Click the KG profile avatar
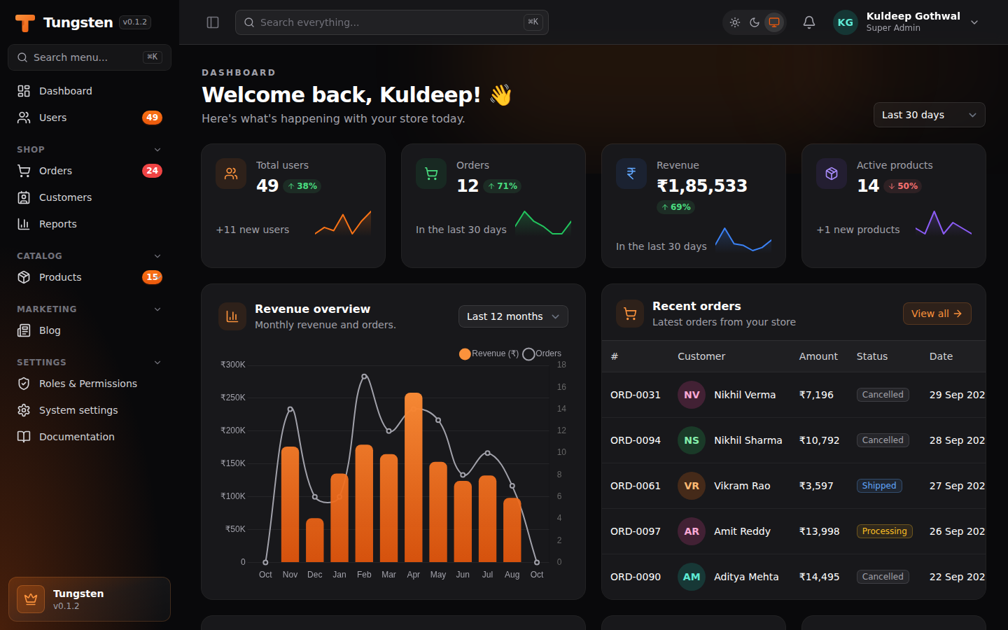 (846, 22)
